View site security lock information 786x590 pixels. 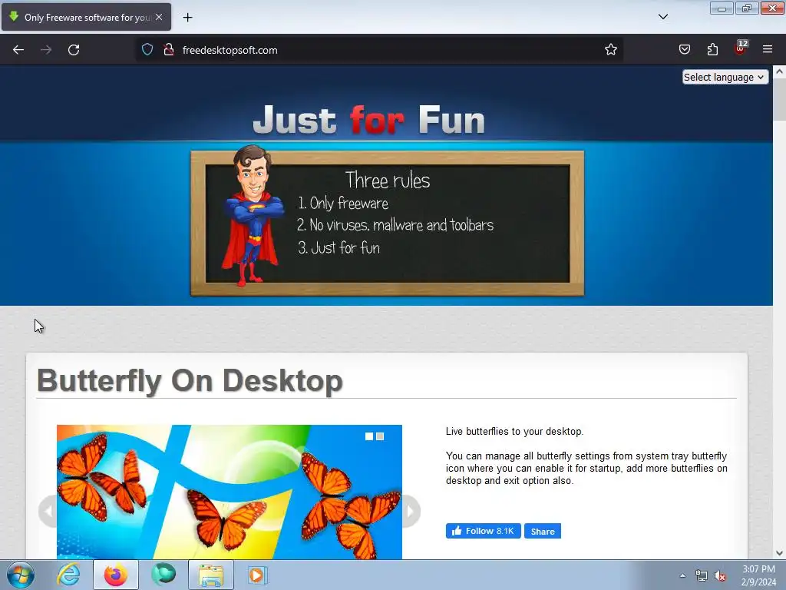point(169,50)
